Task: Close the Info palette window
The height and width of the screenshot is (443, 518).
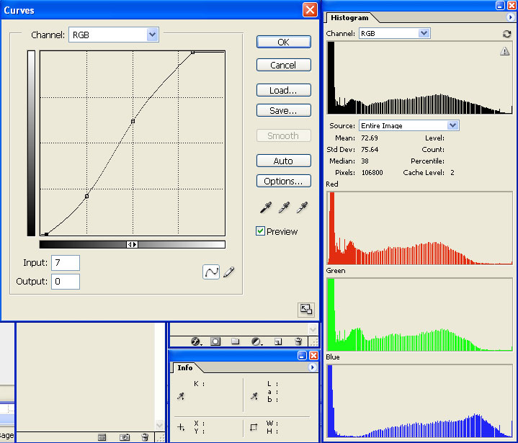Action: click(313, 355)
